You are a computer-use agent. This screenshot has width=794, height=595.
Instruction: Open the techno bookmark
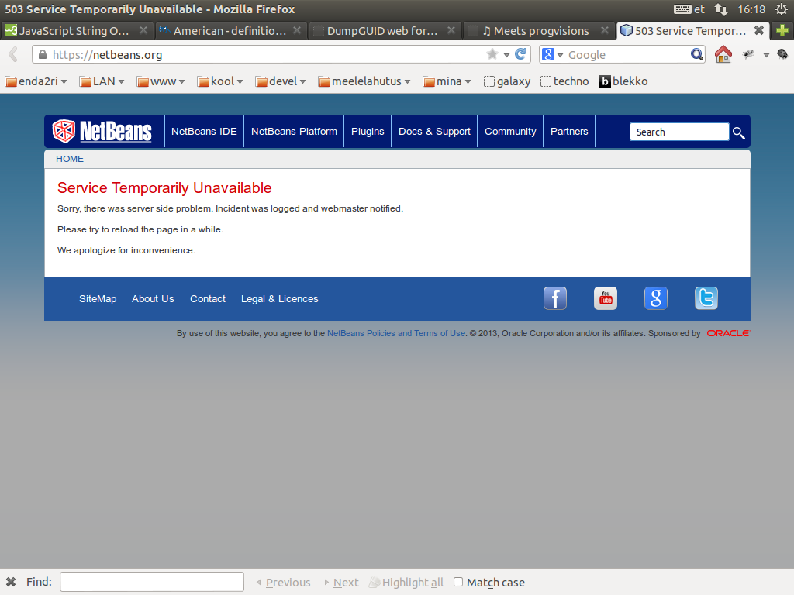[564, 81]
